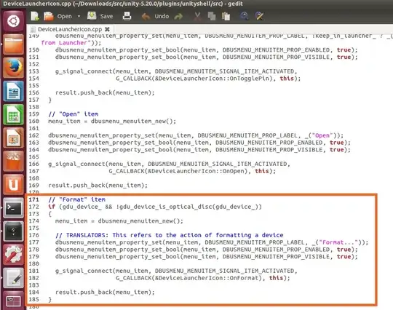Open LibreOffice Calc from the launcher

(13, 115)
